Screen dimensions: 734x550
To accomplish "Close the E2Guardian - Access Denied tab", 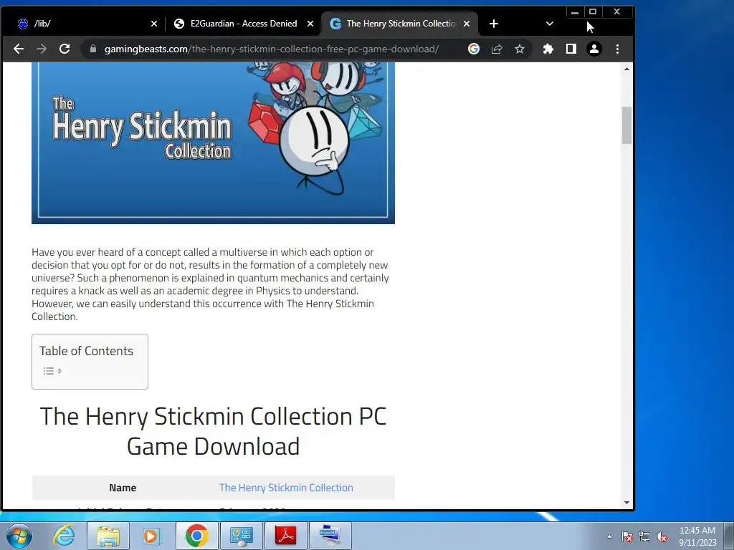I will tap(310, 24).
